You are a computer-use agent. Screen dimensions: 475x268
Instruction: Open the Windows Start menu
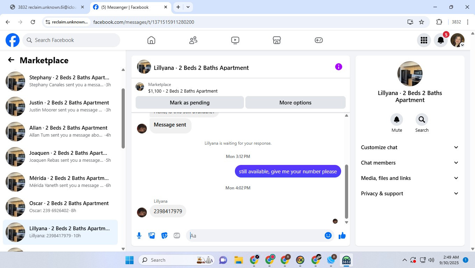130,260
